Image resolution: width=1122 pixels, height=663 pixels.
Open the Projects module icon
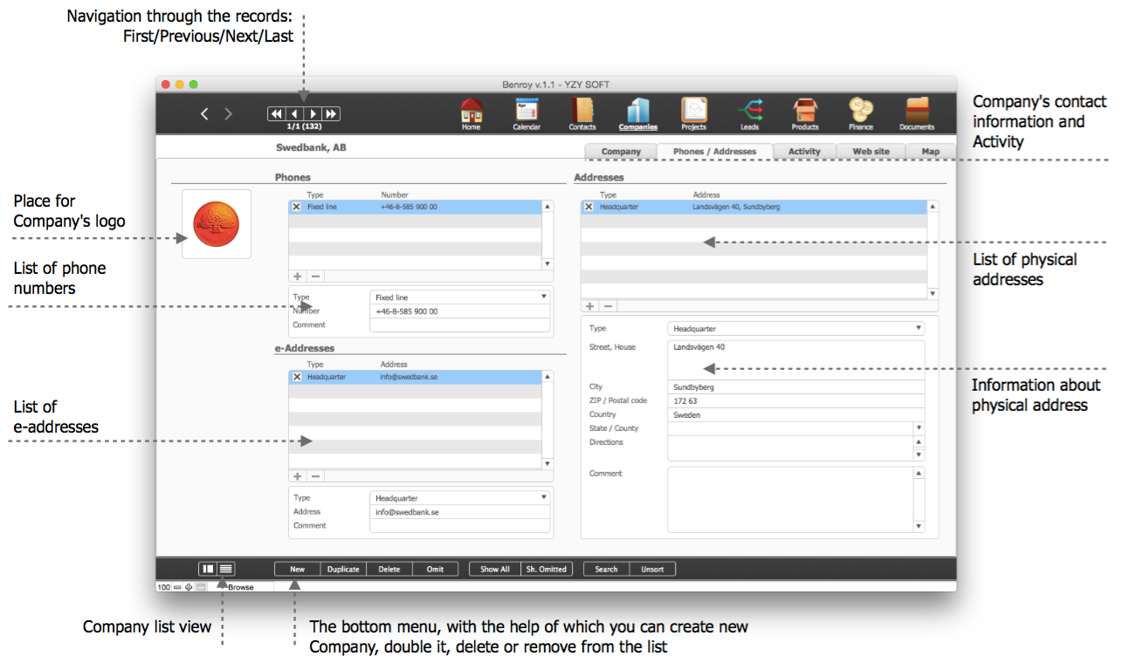(694, 111)
